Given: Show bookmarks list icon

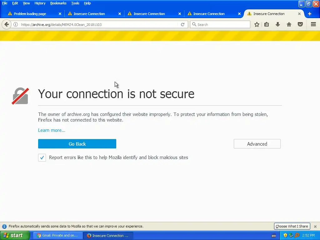Looking at the screenshot, I should [x=266, y=24].
